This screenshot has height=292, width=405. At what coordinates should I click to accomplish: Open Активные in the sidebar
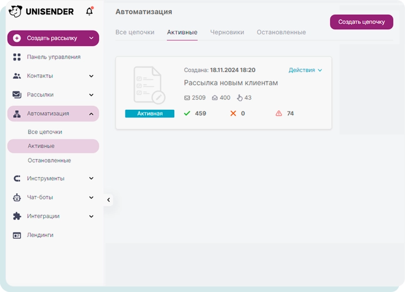click(53, 146)
